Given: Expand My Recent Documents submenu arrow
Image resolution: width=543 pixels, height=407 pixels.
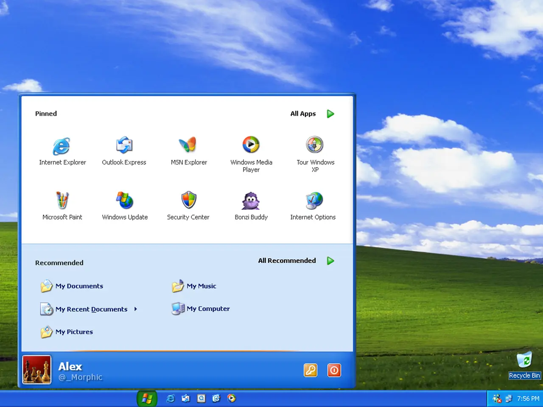Looking at the screenshot, I should [135, 309].
